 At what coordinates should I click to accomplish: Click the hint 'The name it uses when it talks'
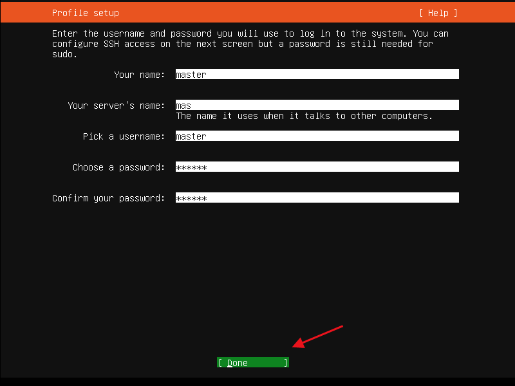(253, 116)
